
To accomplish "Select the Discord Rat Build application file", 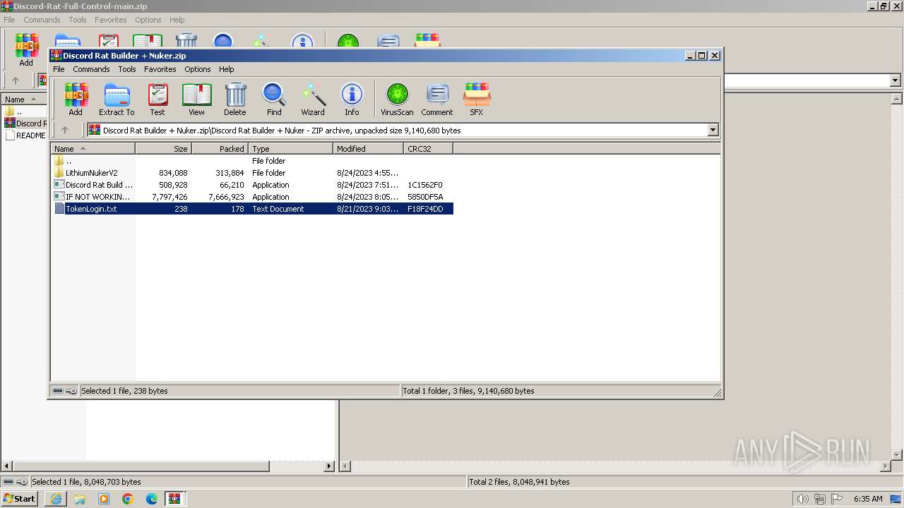I will (x=93, y=185).
